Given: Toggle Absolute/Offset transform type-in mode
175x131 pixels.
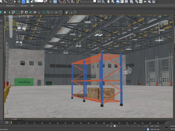Looking at the screenshot, I should tap(114, 126).
